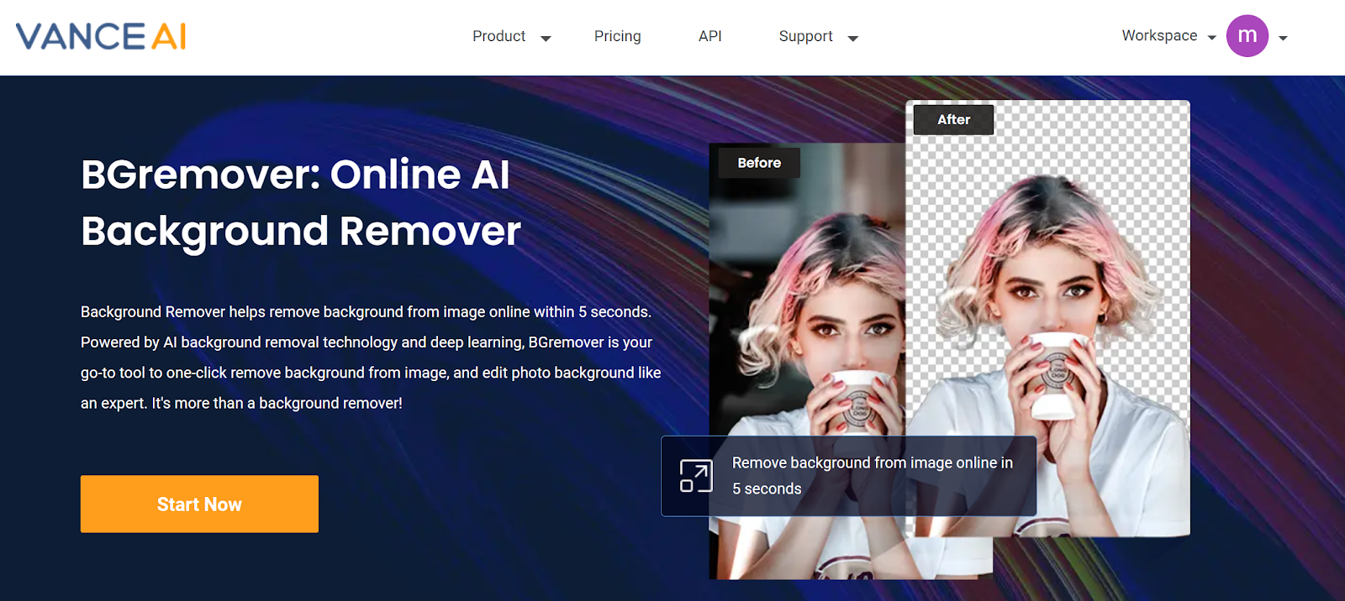
Task: Click the expand arrow icon in caption box
Action: click(x=696, y=476)
